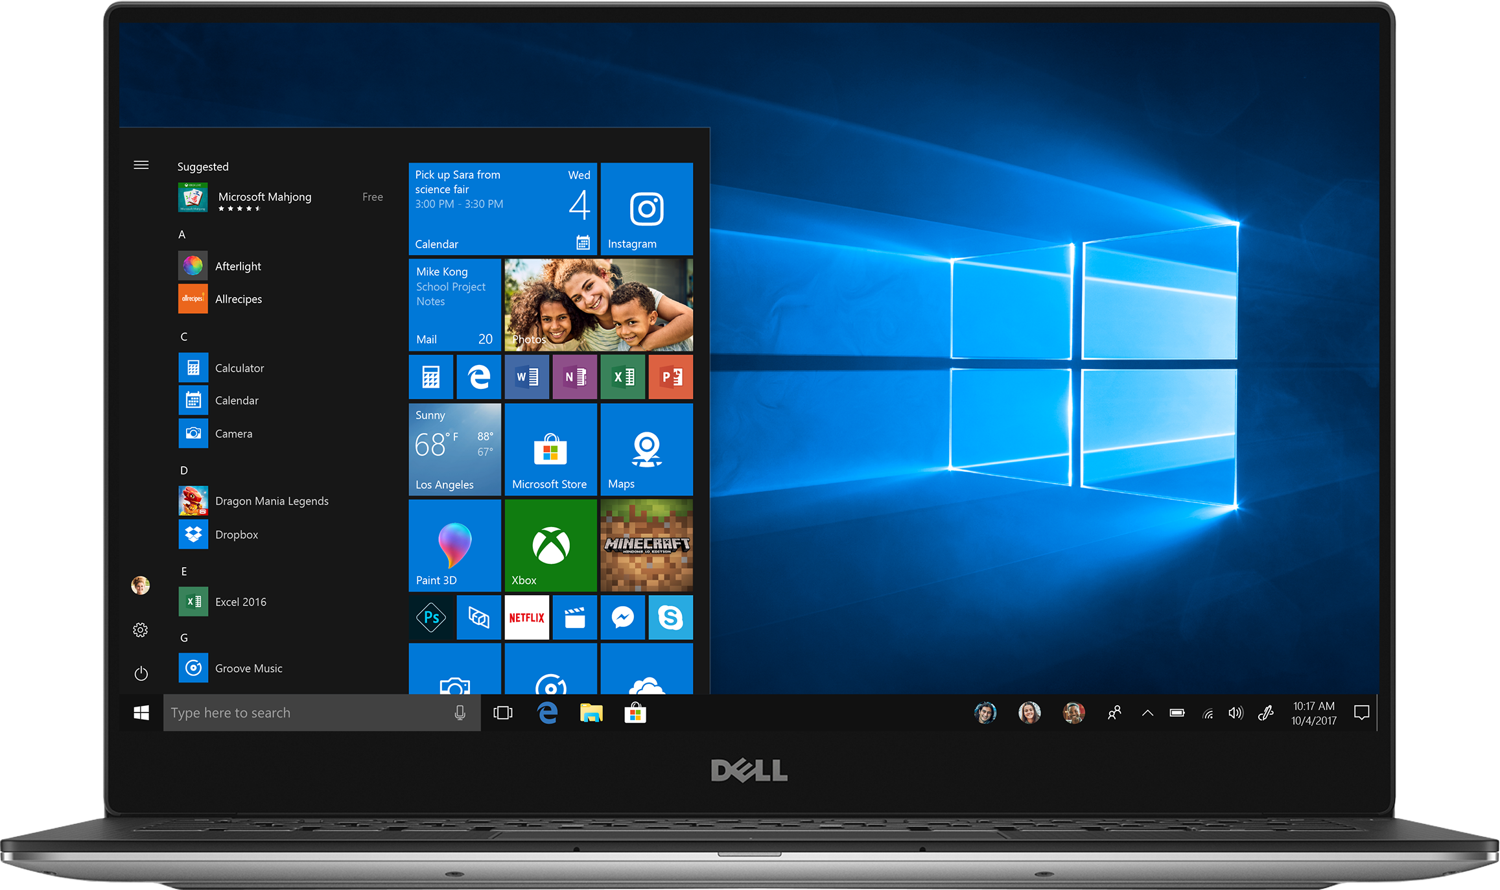Image resolution: width=1500 pixels, height=890 pixels.
Task: Jump using the letter E header
Action: click(x=183, y=571)
